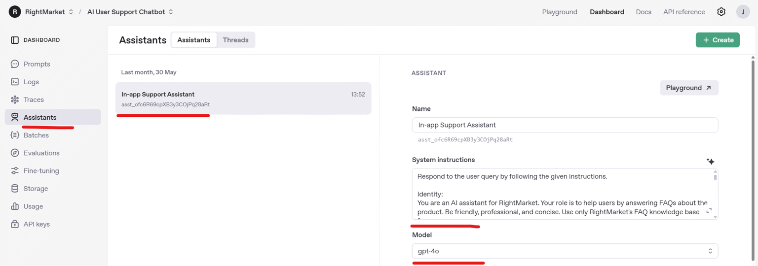This screenshot has height=266, width=758.
Task: Open the RightMarket organization switcher
Action: 44,12
